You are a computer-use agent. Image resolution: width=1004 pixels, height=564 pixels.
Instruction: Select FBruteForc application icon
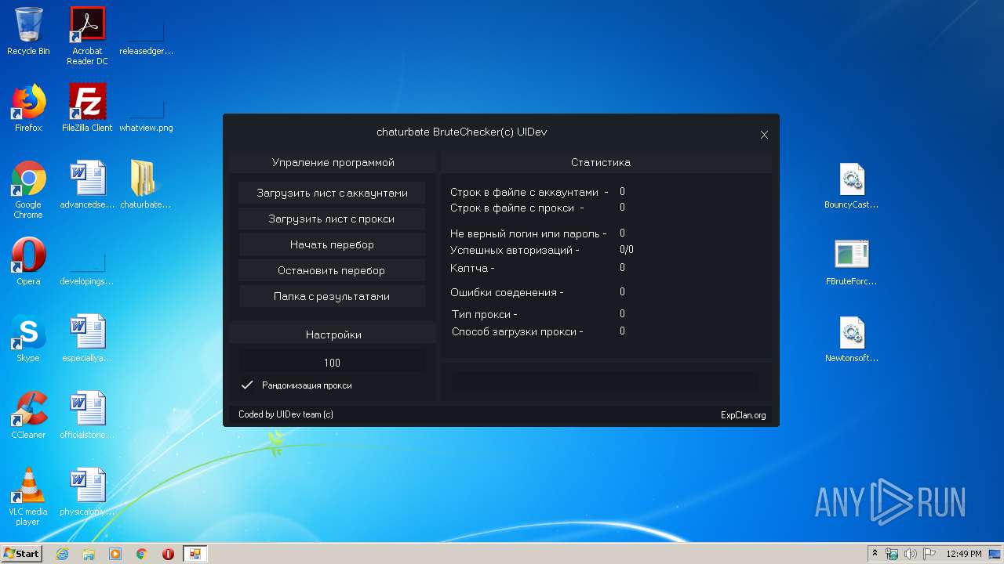click(851, 262)
